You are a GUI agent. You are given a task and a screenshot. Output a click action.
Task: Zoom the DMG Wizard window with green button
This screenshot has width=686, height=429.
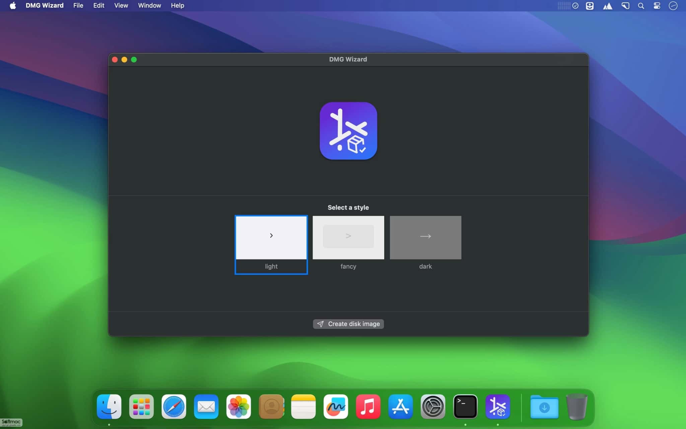134,60
